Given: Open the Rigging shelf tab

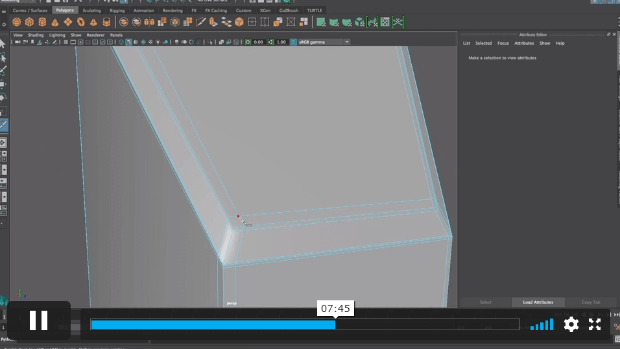Looking at the screenshot, I should coord(117,10).
